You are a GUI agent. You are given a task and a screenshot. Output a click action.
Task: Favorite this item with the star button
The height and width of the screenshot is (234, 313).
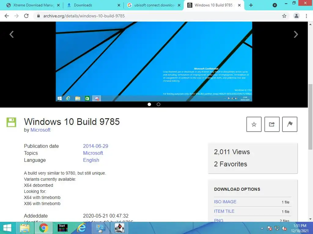(x=254, y=124)
